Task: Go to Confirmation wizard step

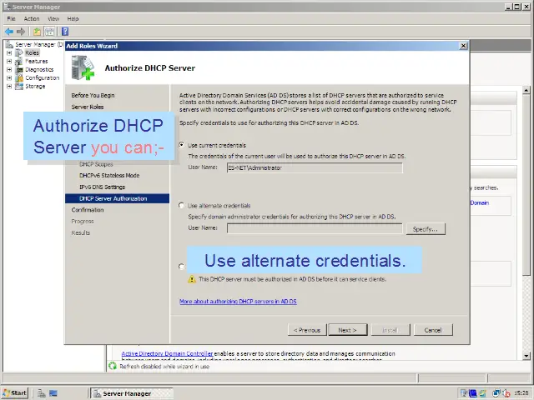Action: click(x=88, y=210)
